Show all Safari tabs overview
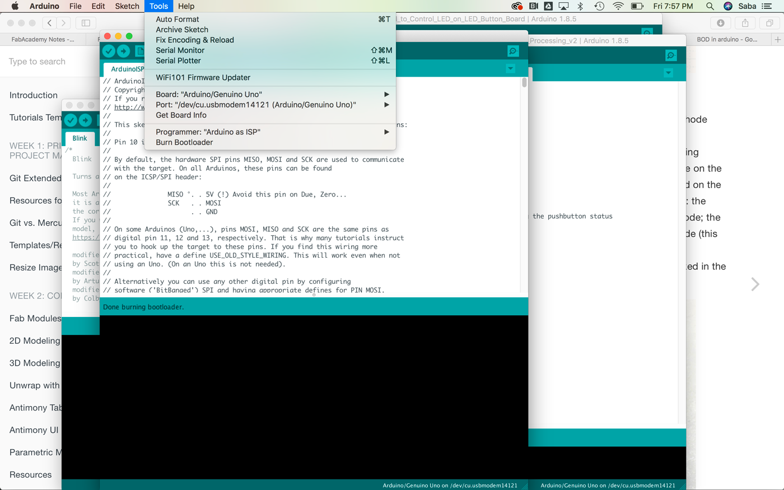This screenshot has width=784, height=490. 770,23
